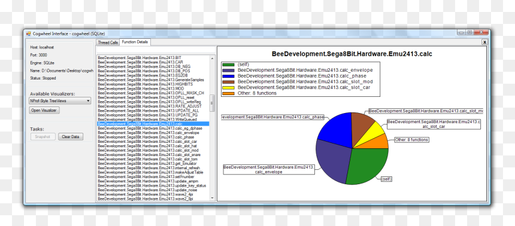Click the green (self) pie slice
The width and height of the screenshot is (515, 226).
pyautogui.click(x=366, y=166)
